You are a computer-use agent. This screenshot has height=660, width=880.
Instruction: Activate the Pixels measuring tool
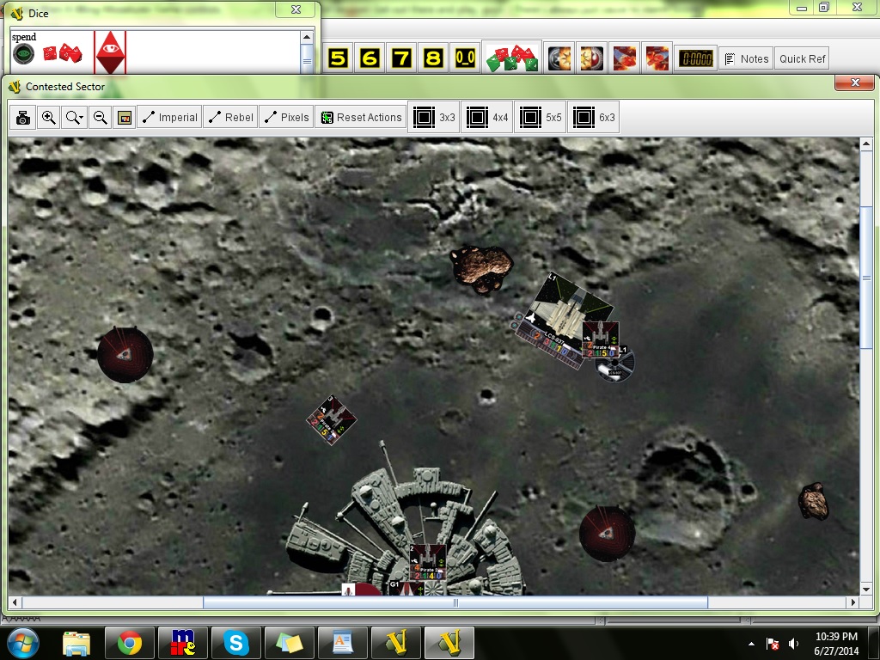click(x=286, y=118)
